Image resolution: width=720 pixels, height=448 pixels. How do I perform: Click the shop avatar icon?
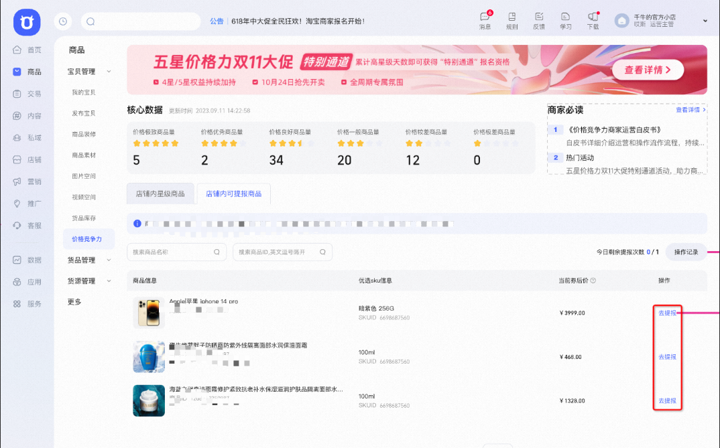pos(621,21)
